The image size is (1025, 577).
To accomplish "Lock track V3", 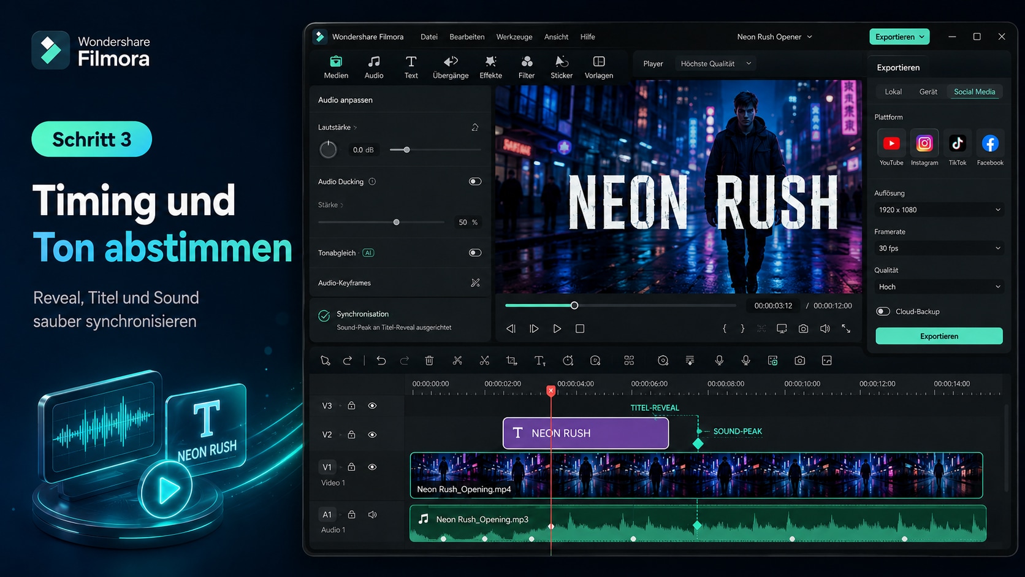I will (351, 405).
